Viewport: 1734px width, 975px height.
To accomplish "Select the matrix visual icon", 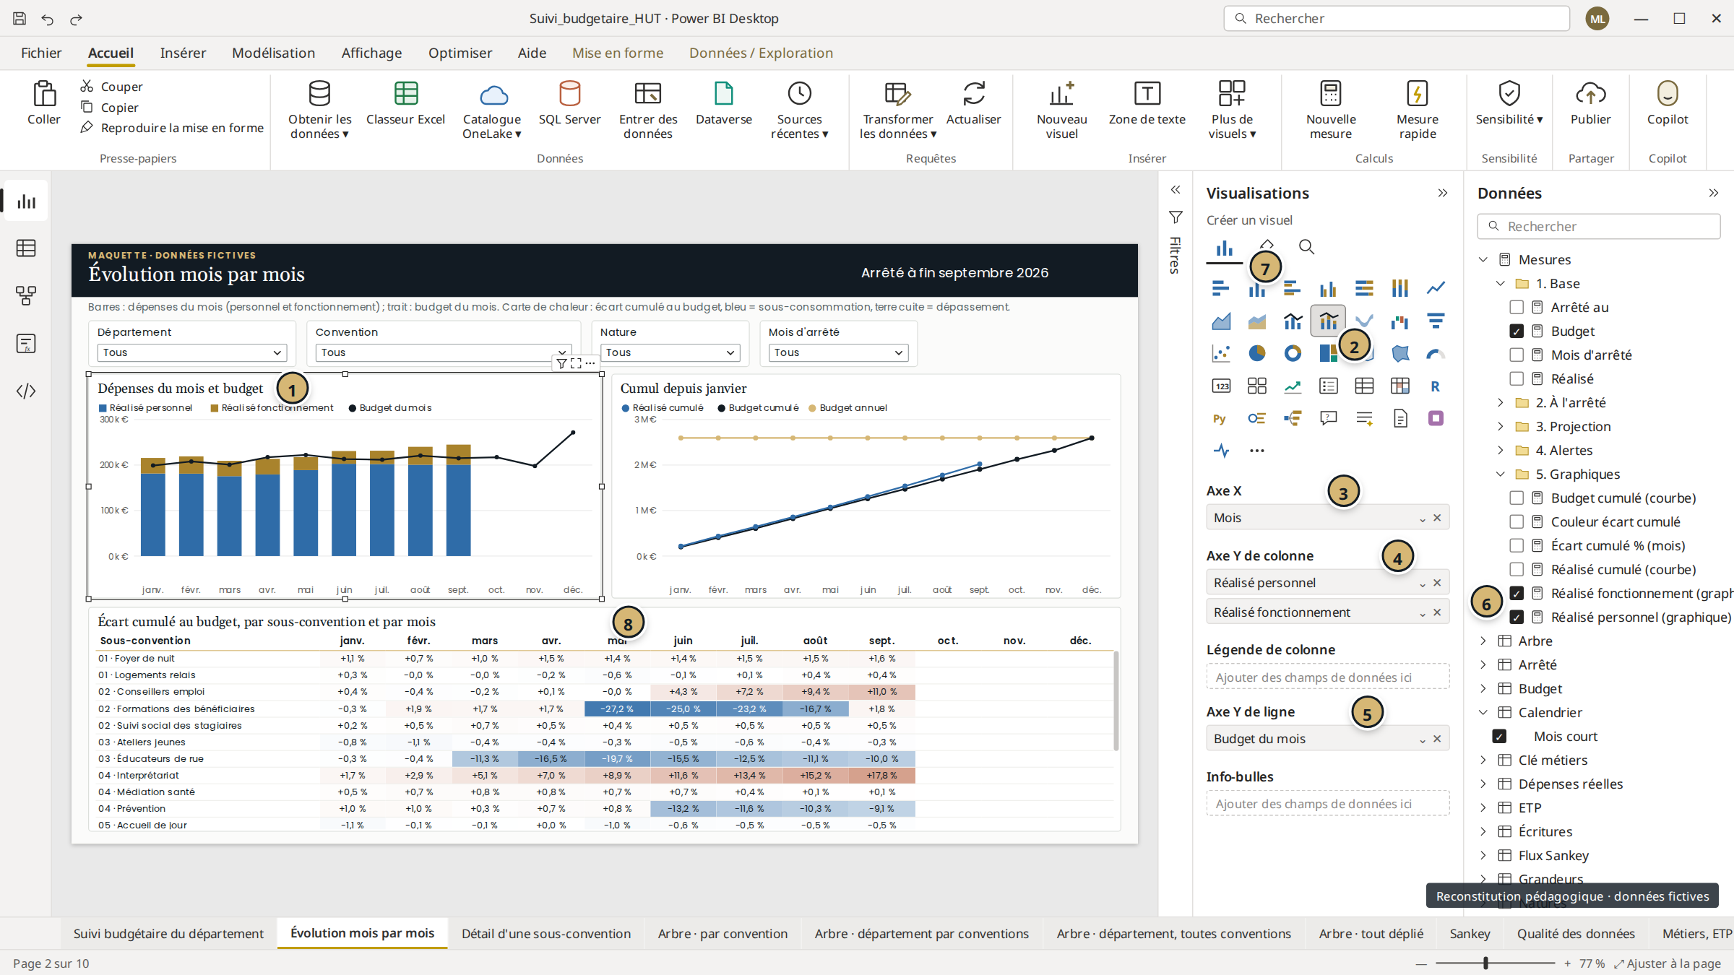I will (1400, 386).
